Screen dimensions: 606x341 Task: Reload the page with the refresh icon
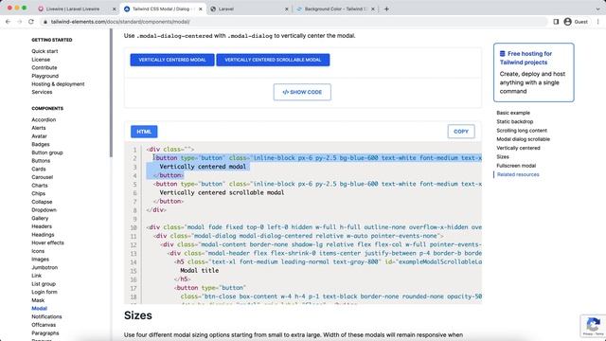(x=31, y=22)
